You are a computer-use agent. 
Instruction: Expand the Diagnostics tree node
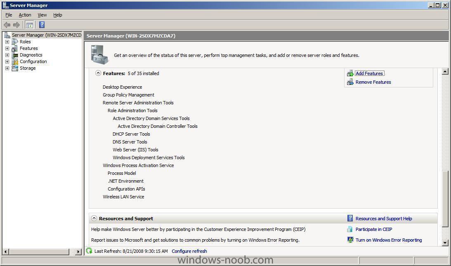pyautogui.click(x=7, y=55)
